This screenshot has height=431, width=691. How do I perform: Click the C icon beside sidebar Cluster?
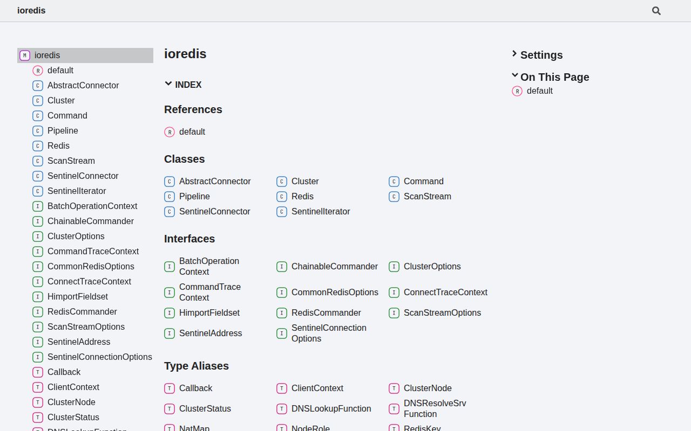click(x=38, y=101)
